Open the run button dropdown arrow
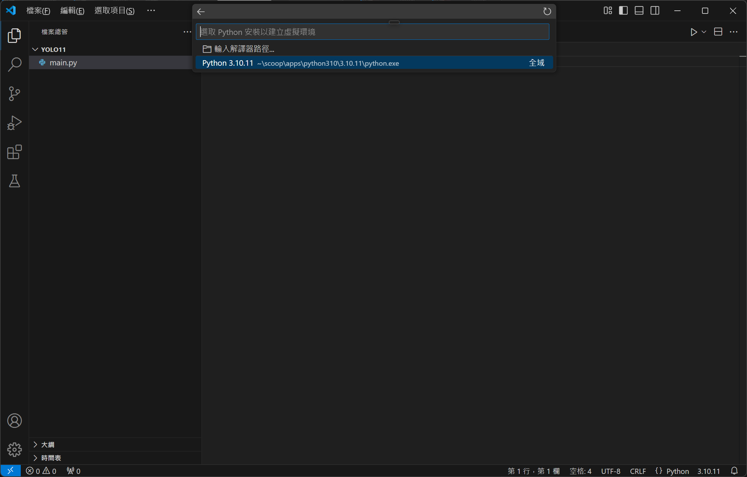 704,32
